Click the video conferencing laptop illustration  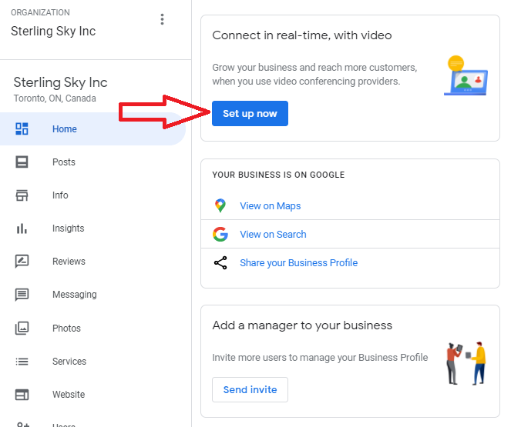466,75
